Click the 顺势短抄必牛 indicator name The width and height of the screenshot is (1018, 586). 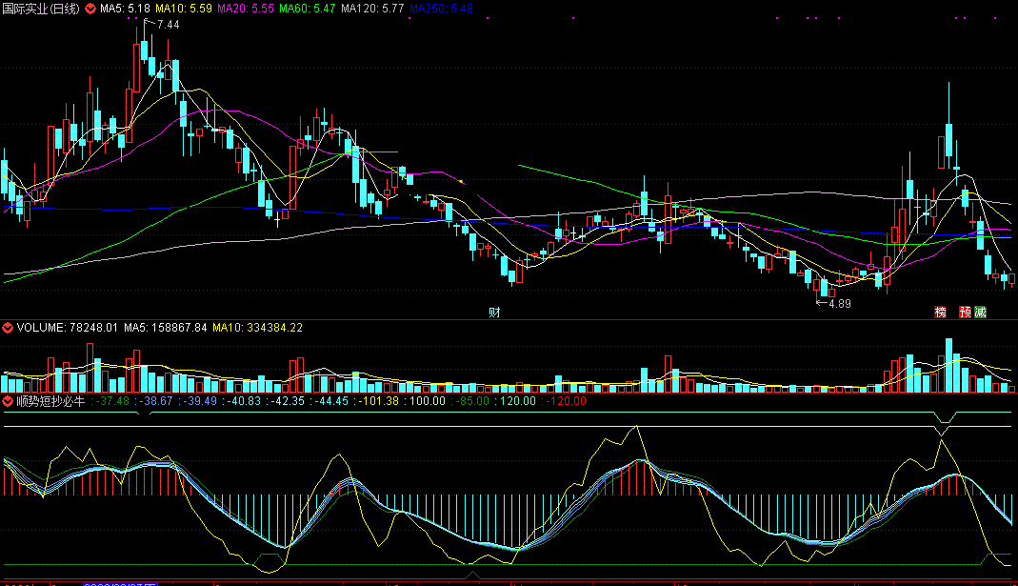(x=50, y=401)
